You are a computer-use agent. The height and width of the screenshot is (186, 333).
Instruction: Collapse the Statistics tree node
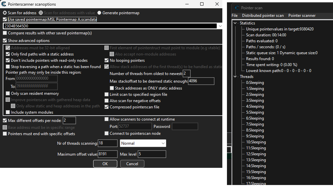(235, 23)
